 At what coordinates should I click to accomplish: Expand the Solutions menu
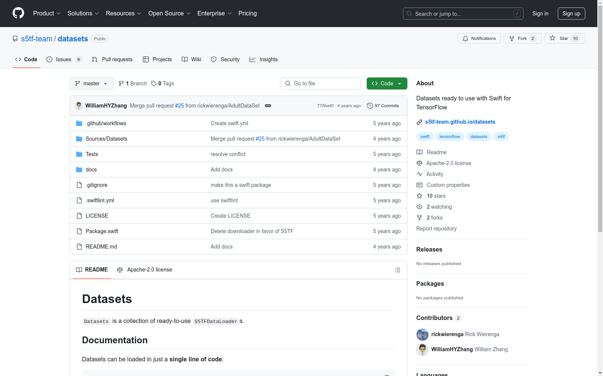pos(83,14)
